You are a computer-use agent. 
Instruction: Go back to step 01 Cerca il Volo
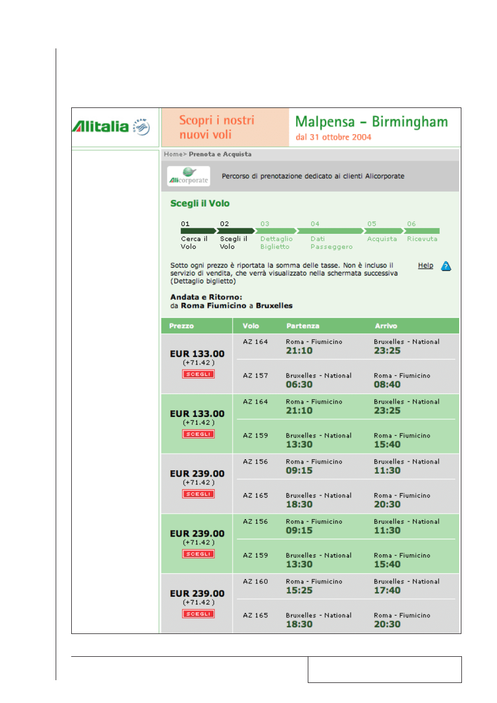coord(194,239)
